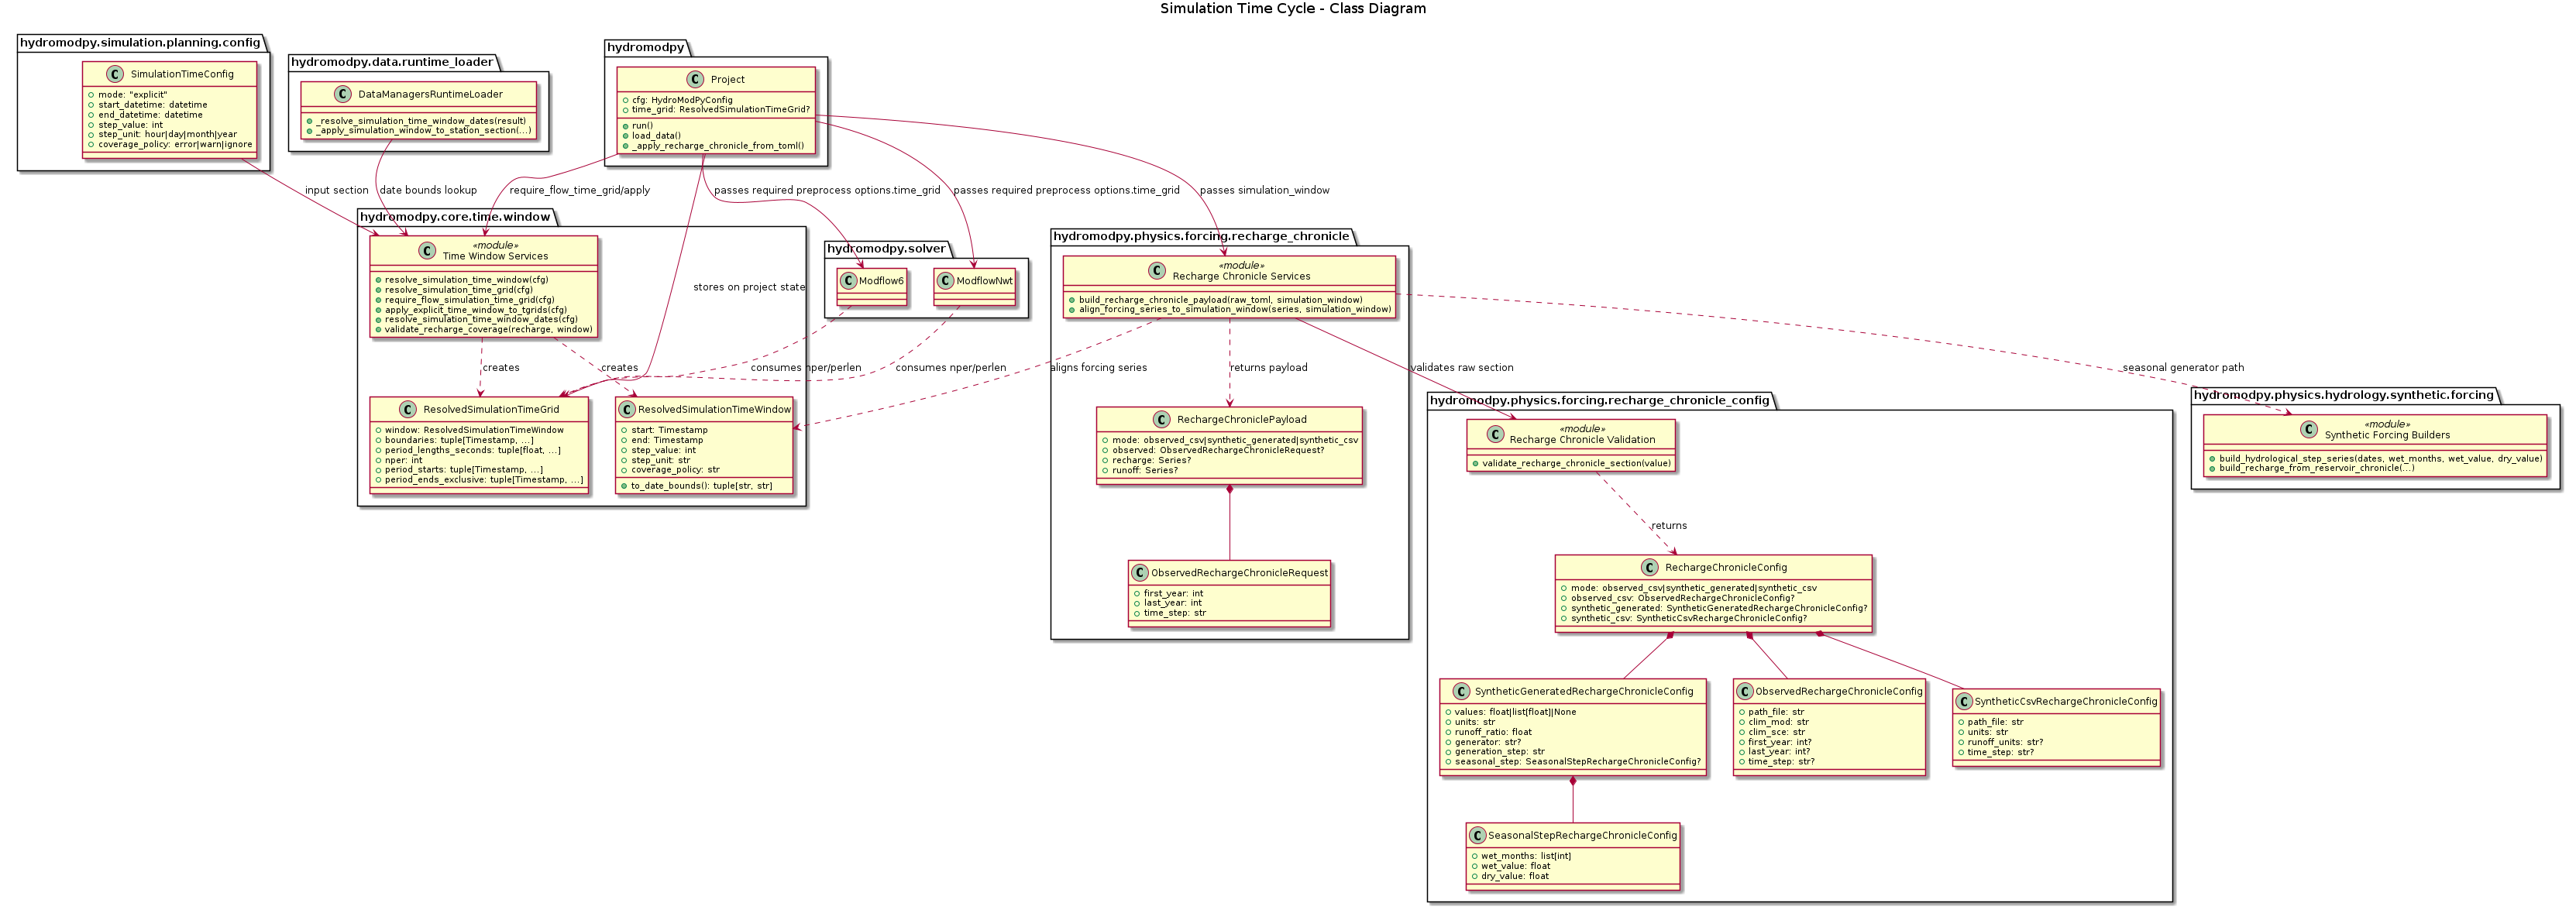2576x910 pixels.
Task: Click the class icon of Synthetic Forcing Builders
Action: [2309, 429]
